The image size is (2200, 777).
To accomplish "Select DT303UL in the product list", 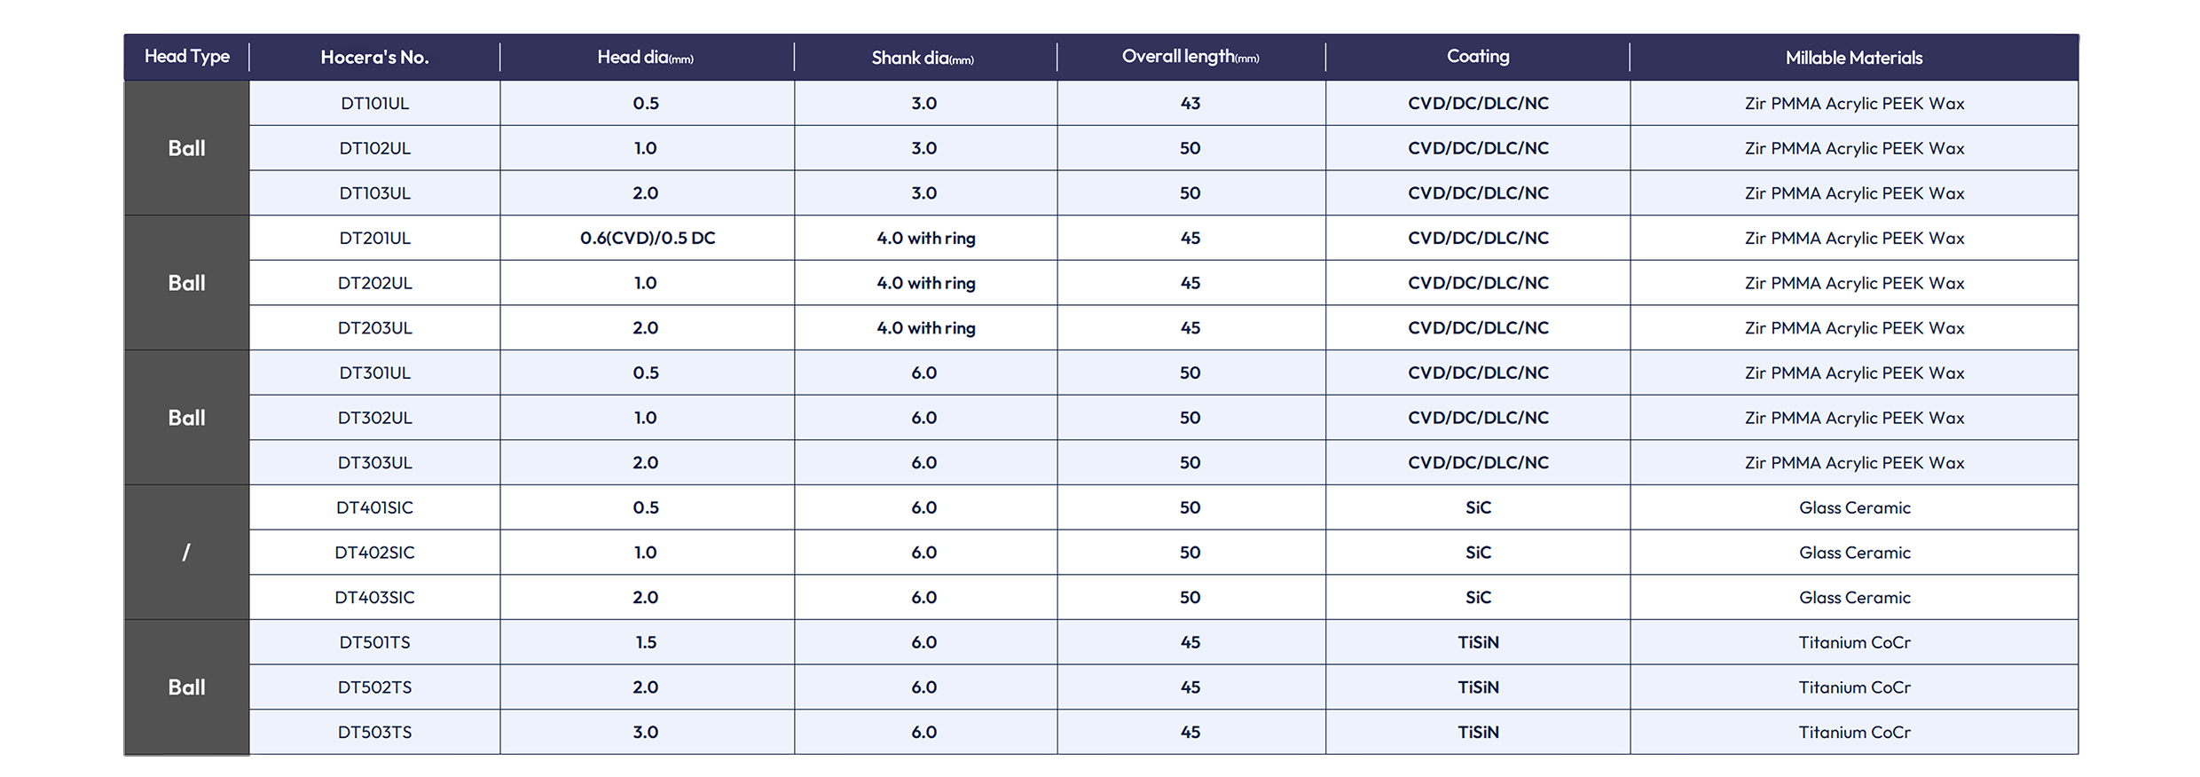I will (375, 462).
